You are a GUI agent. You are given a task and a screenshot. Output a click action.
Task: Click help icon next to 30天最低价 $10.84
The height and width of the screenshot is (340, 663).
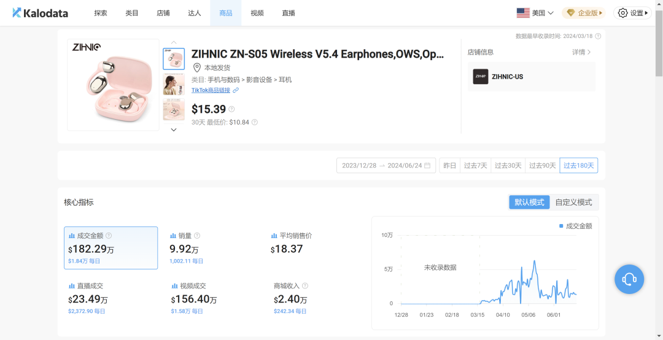click(255, 122)
